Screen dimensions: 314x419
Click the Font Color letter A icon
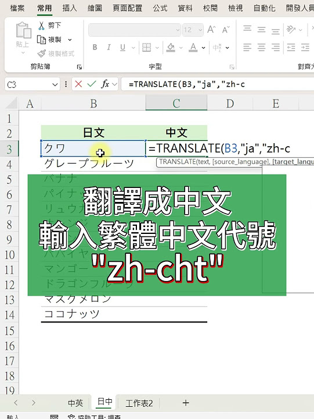(193, 48)
